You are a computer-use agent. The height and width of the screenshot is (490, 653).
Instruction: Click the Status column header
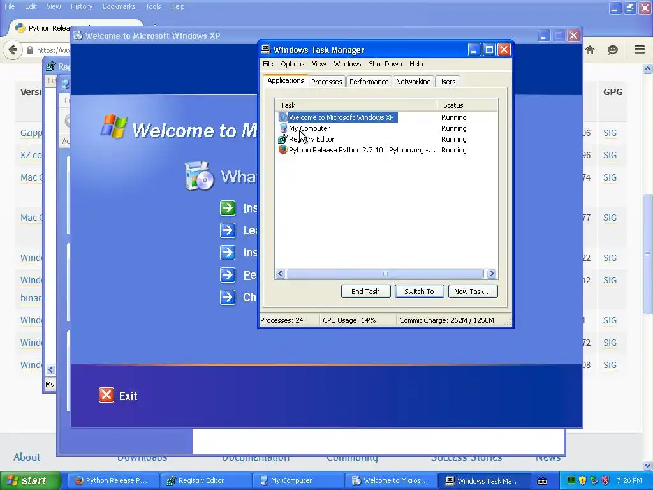click(x=467, y=105)
